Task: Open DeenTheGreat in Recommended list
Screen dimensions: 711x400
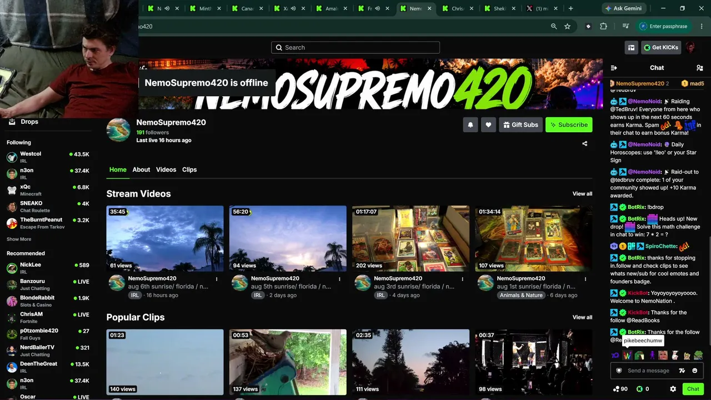Action: (x=48, y=367)
